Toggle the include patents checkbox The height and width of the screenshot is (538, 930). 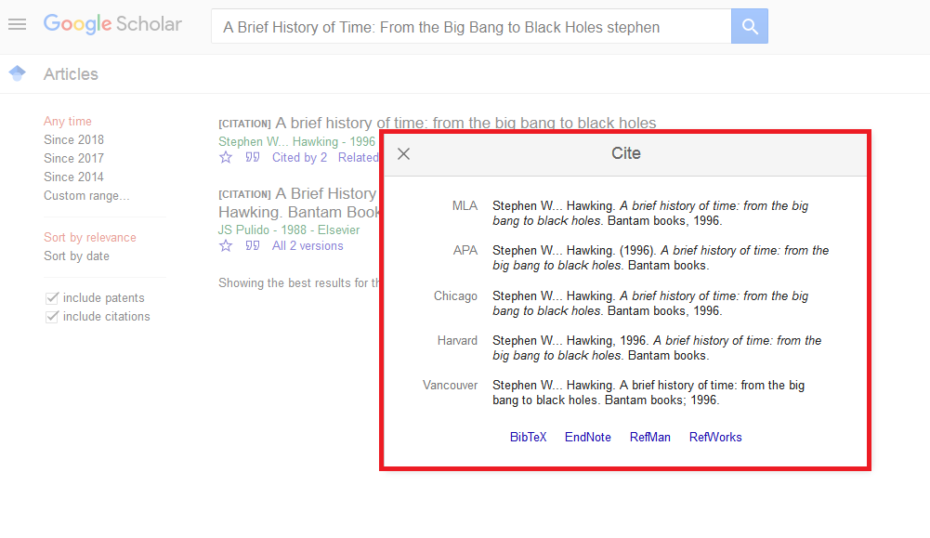coord(52,297)
